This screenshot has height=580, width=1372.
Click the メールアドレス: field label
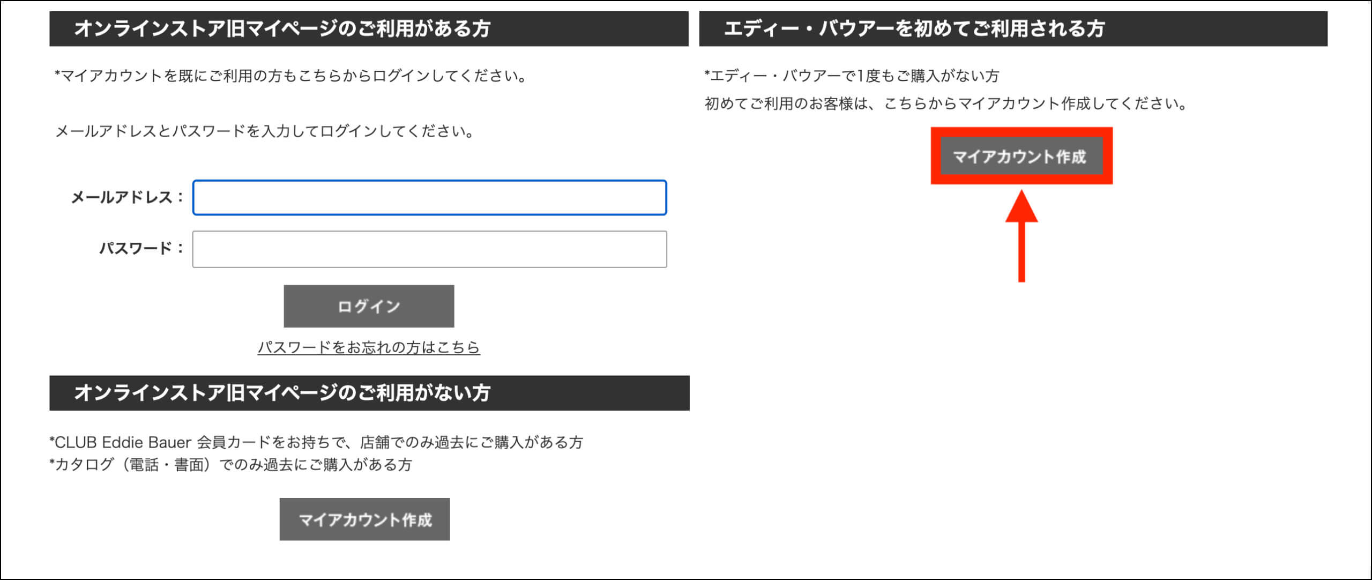click(x=128, y=197)
